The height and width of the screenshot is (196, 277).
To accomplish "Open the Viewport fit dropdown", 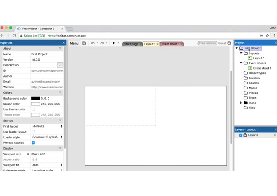I will [x=47, y=165].
